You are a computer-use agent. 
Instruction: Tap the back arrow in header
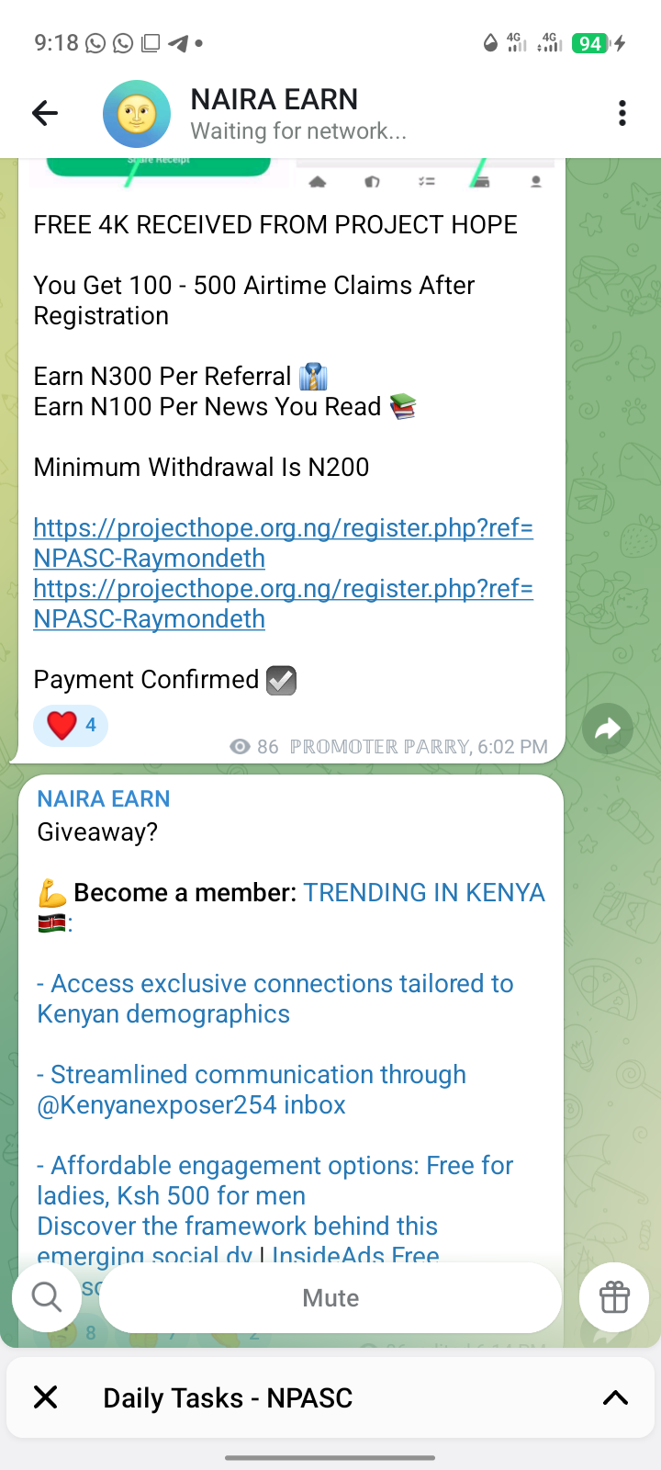45,113
